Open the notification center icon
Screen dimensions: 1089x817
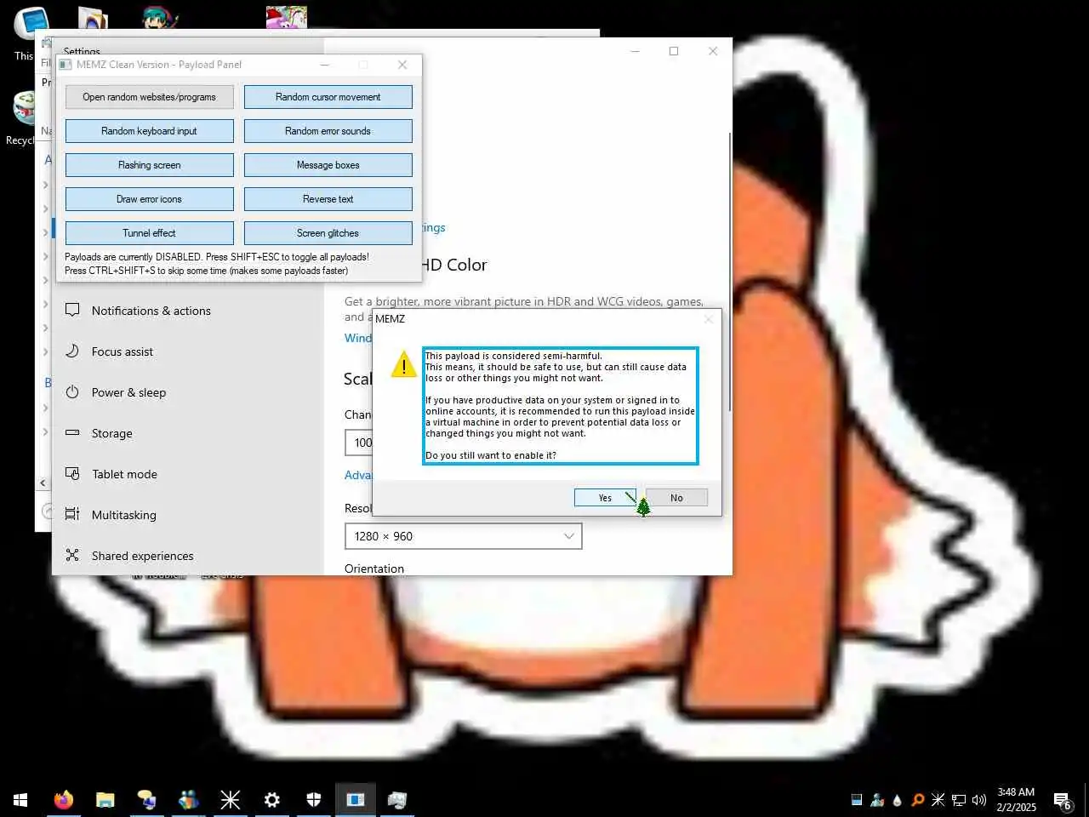[1063, 800]
